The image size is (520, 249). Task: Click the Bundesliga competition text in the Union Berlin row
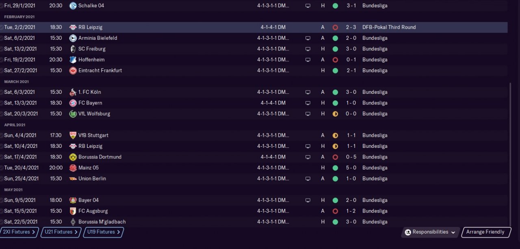click(375, 179)
